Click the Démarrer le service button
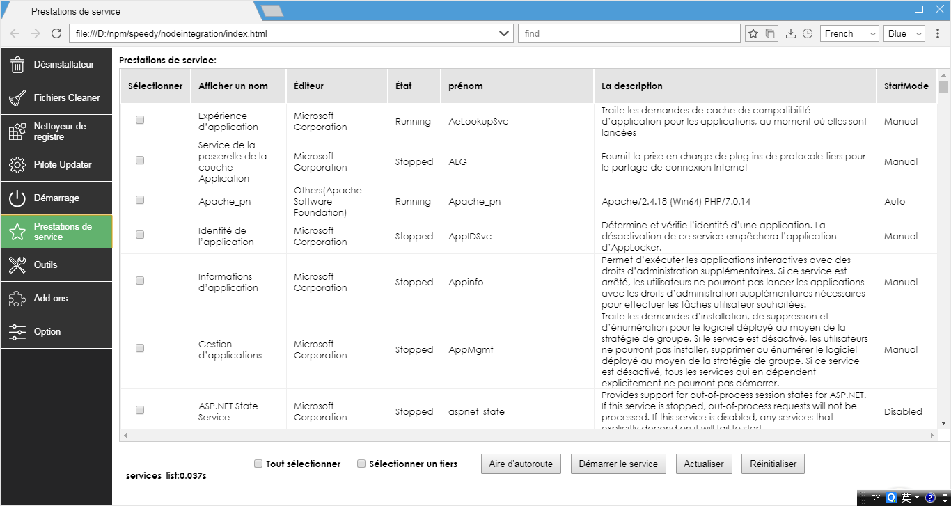The height and width of the screenshot is (506, 951). [x=618, y=464]
